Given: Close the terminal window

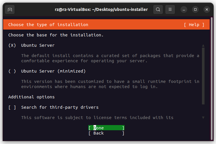Looking at the screenshot, I should [x=207, y=9].
